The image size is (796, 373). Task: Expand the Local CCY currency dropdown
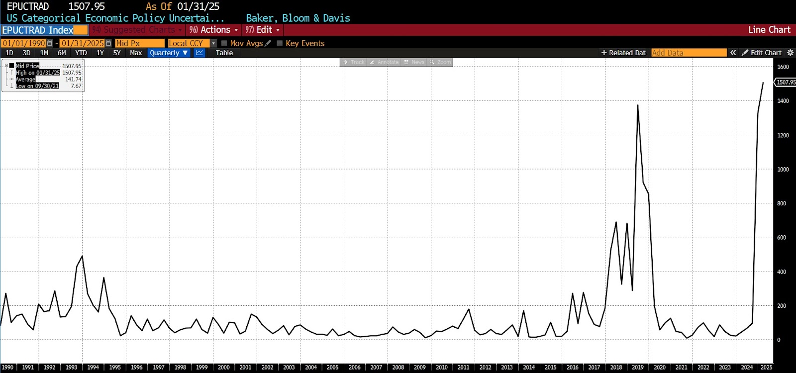click(213, 43)
